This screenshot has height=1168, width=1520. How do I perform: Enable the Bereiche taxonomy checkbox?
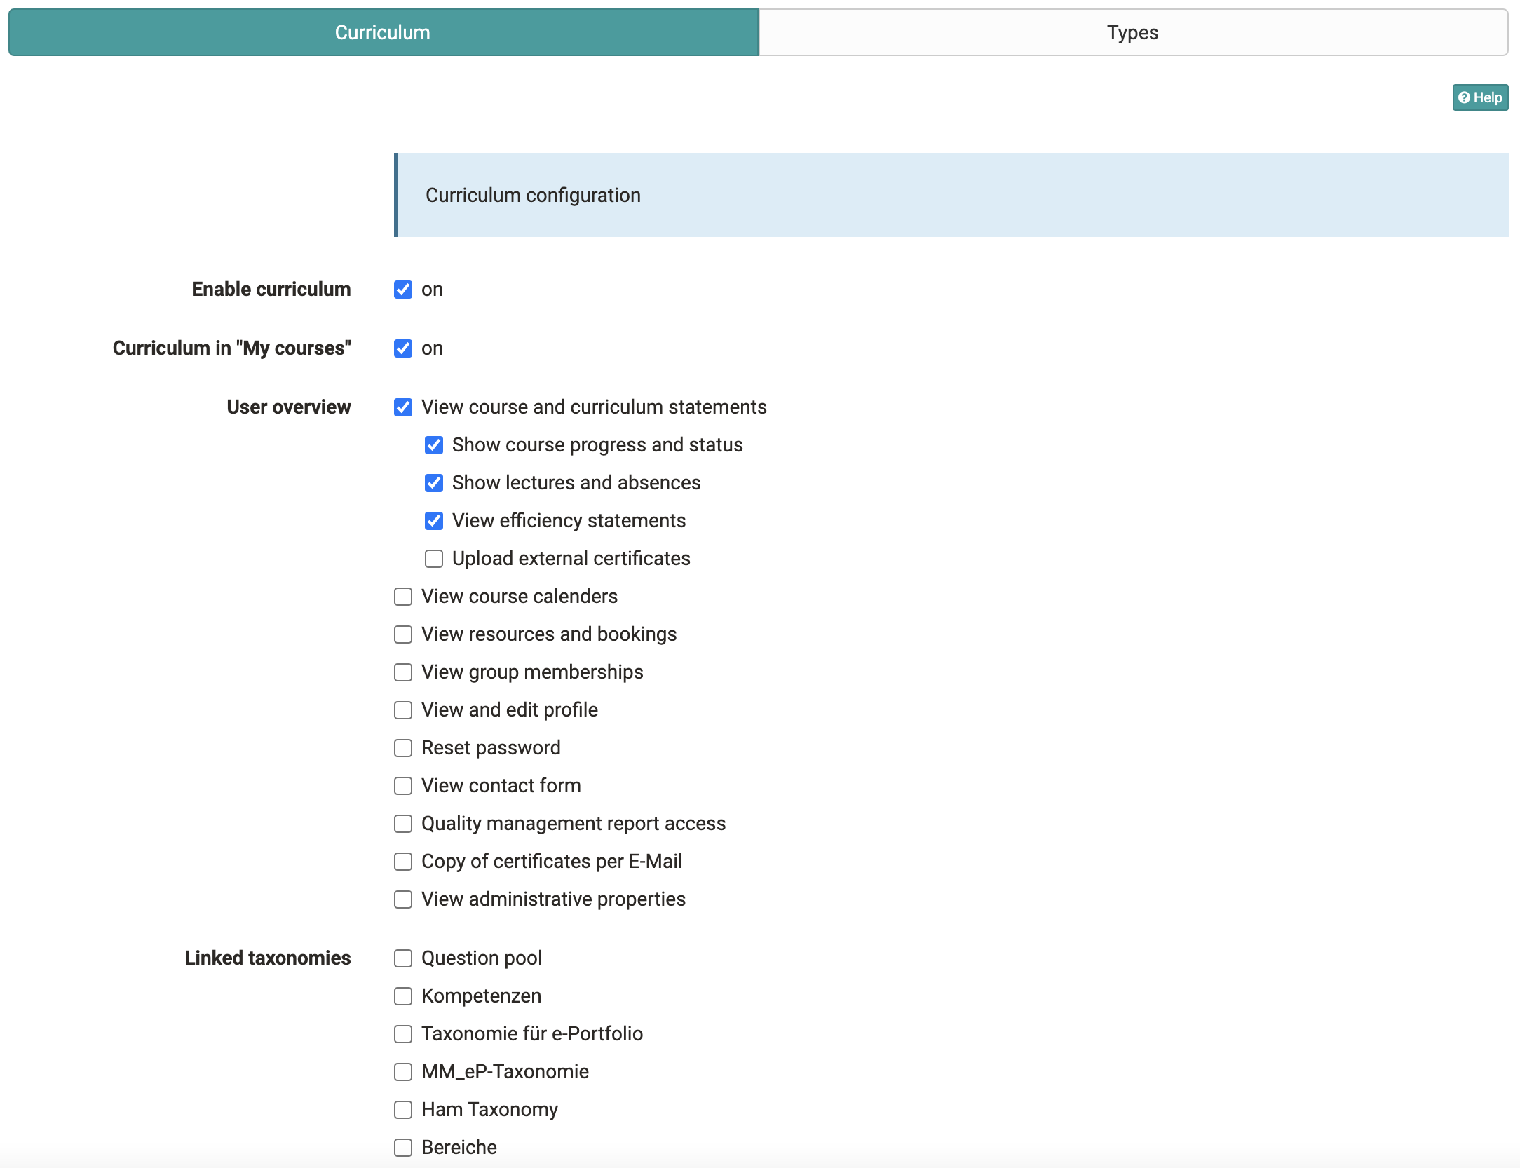[403, 1148]
